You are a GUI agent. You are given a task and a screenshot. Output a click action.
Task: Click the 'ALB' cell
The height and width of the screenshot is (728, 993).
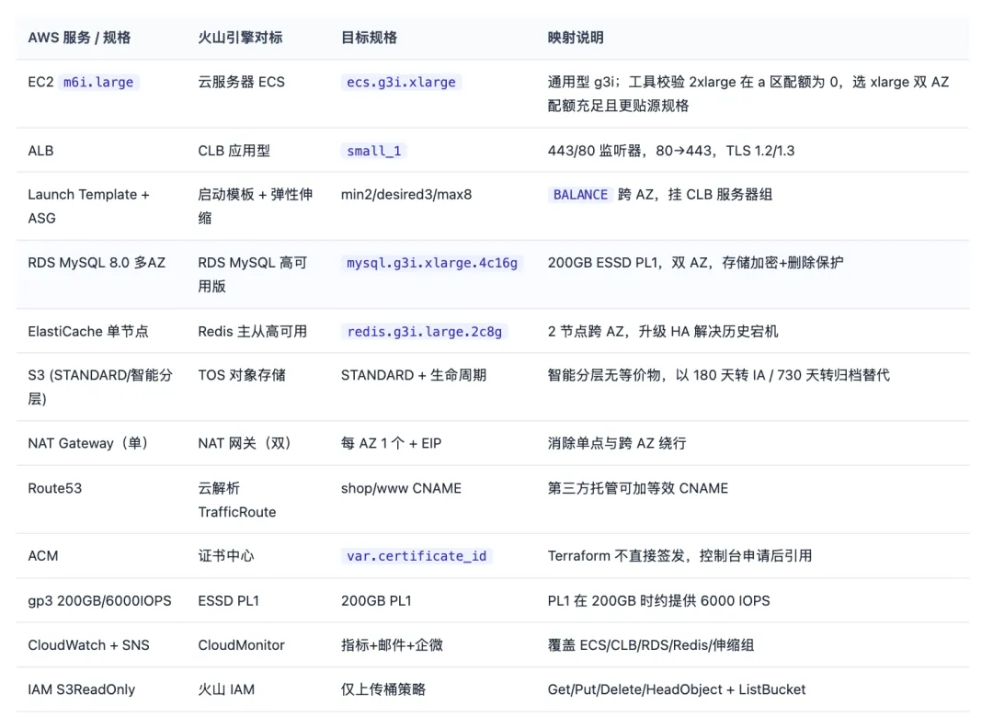40,151
